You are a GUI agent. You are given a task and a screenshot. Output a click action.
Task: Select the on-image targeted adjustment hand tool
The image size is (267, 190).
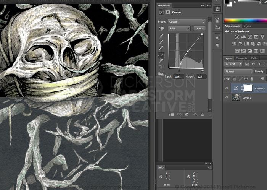[x=161, y=29]
